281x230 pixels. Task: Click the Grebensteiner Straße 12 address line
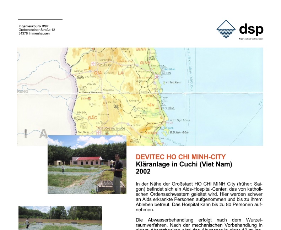pyautogui.click(x=37, y=30)
